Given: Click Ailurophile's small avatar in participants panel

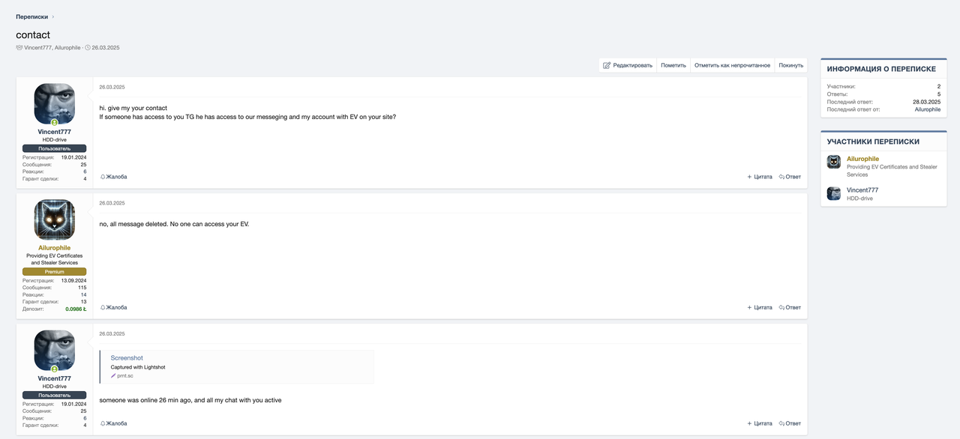Looking at the screenshot, I should [x=833, y=162].
